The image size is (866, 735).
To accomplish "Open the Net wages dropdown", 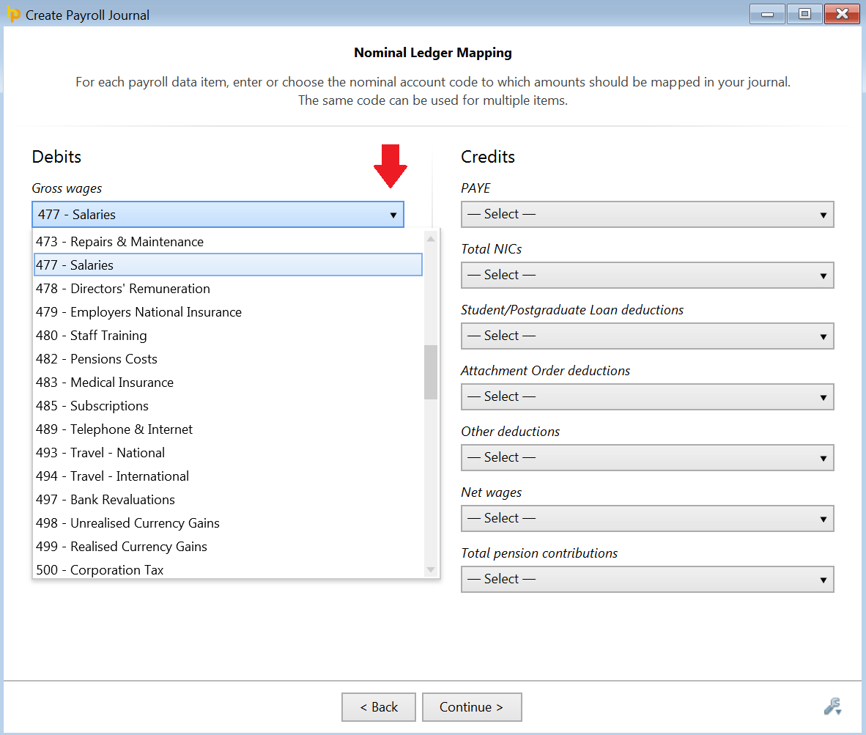I will pos(647,518).
